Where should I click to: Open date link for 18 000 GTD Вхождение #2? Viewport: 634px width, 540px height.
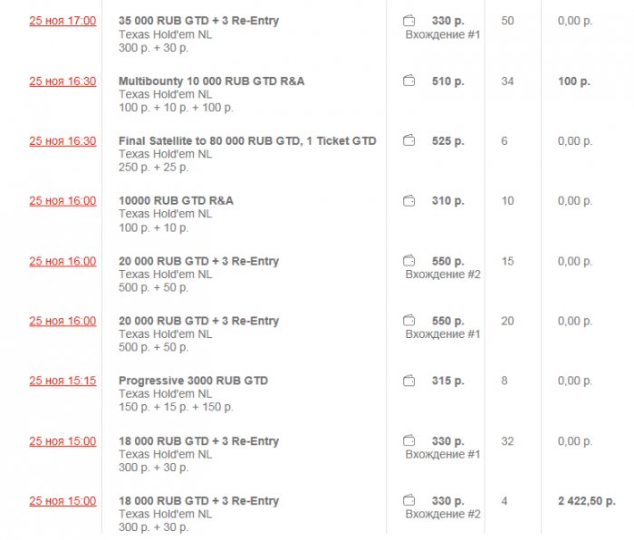pos(62,501)
